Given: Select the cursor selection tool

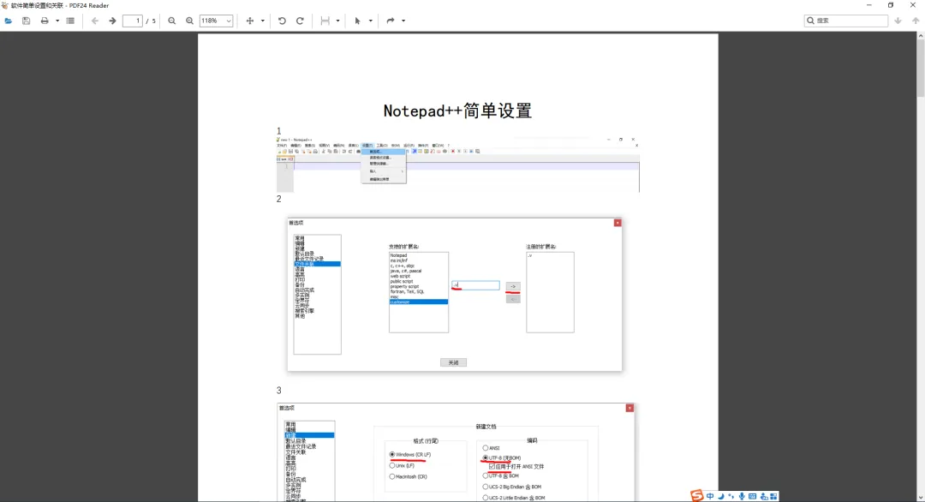Looking at the screenshot, I should point(357,21).
